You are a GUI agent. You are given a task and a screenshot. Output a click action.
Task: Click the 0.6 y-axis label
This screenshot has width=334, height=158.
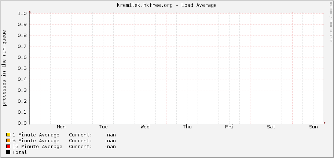coord(22,57)
